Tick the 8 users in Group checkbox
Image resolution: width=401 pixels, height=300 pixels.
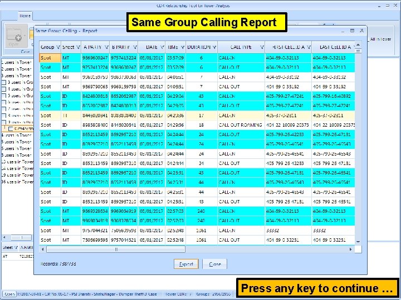(4, 116)
